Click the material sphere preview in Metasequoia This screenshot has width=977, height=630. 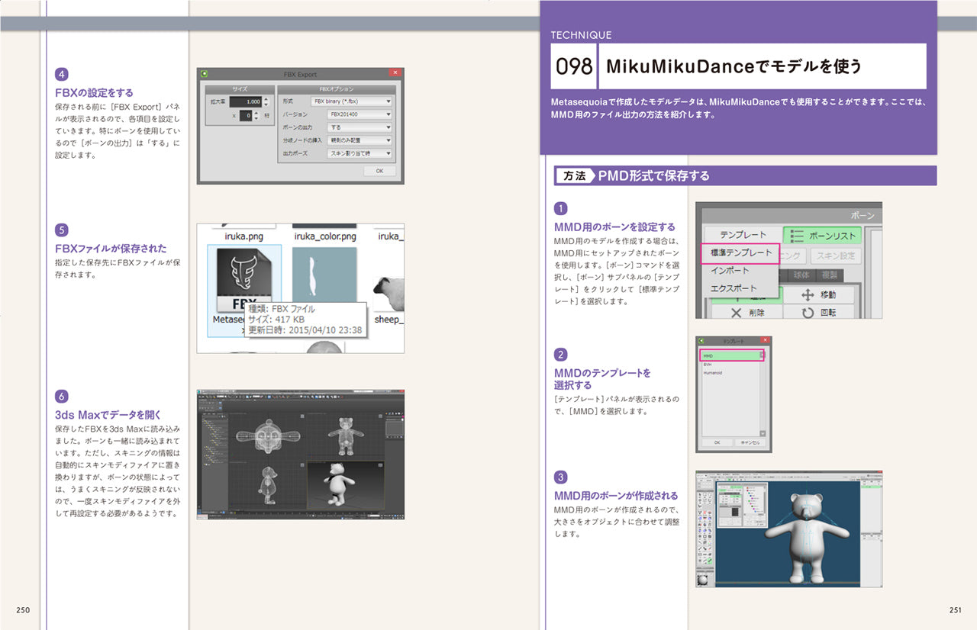point(703,580)
